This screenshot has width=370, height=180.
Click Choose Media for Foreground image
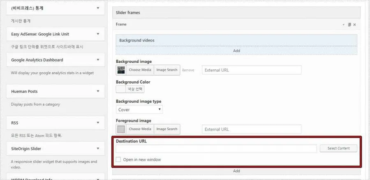[140, 129]
